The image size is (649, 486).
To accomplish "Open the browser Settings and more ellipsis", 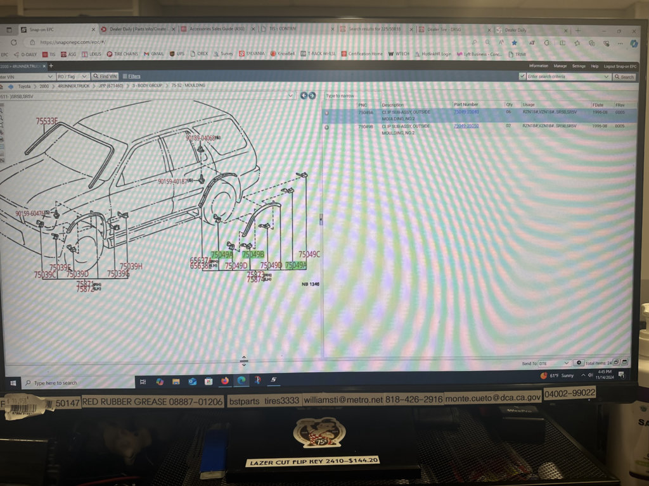I will (x=620, y=43).
